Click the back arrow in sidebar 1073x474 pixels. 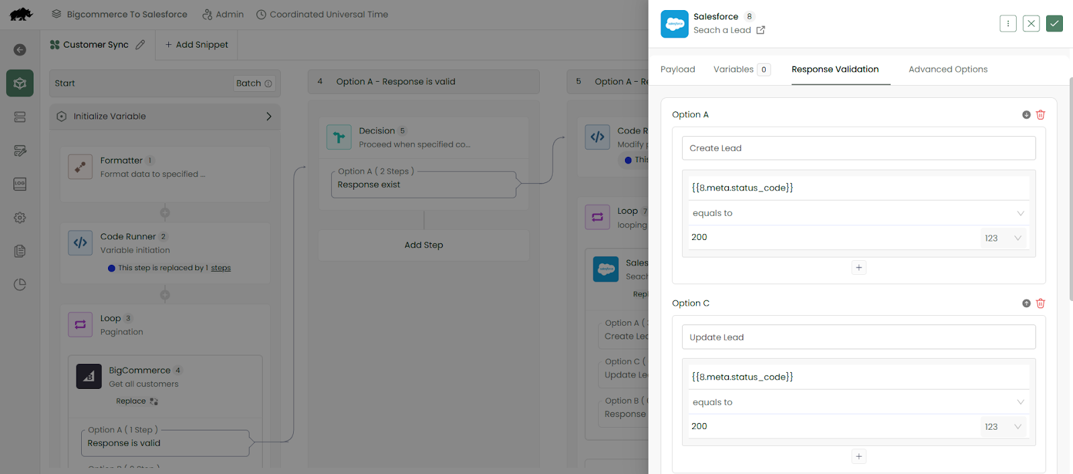click(20, 50)
